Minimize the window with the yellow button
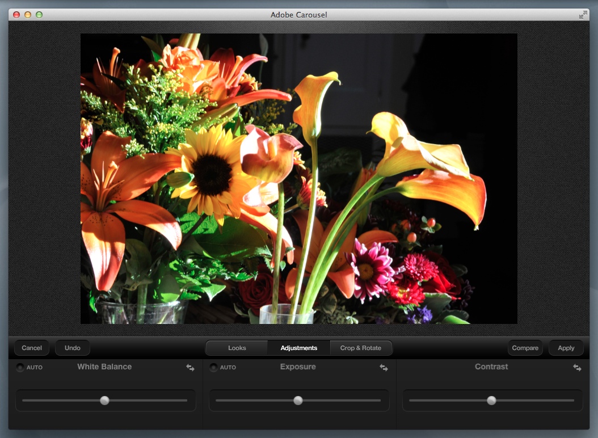The height and width of the screenshot is (438, 598). 28,15
